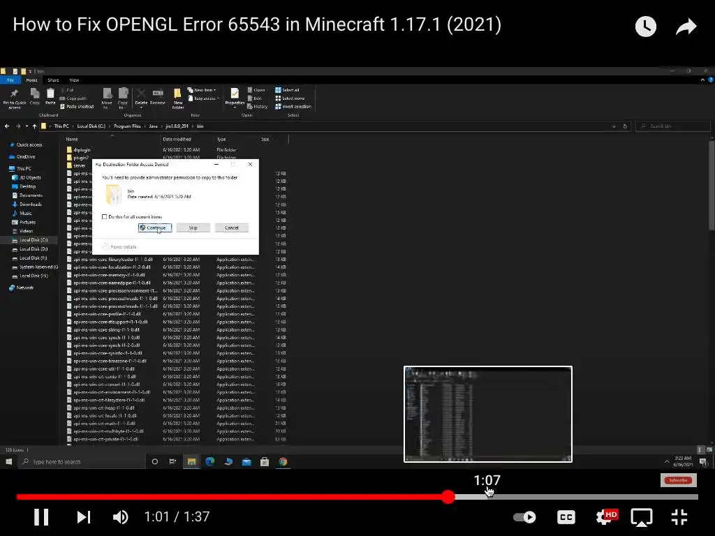Image resolution: width=715 pixels, height=536 pixels.
Task: Click Select all in the ribbon
Action: click(287, 90)
